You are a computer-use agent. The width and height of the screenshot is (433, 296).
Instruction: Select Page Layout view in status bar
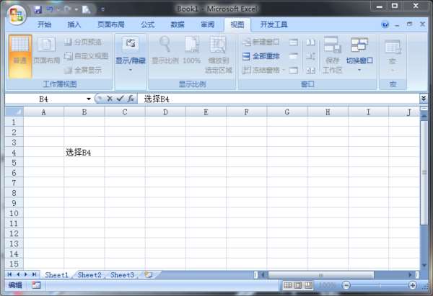pos(298,285)
